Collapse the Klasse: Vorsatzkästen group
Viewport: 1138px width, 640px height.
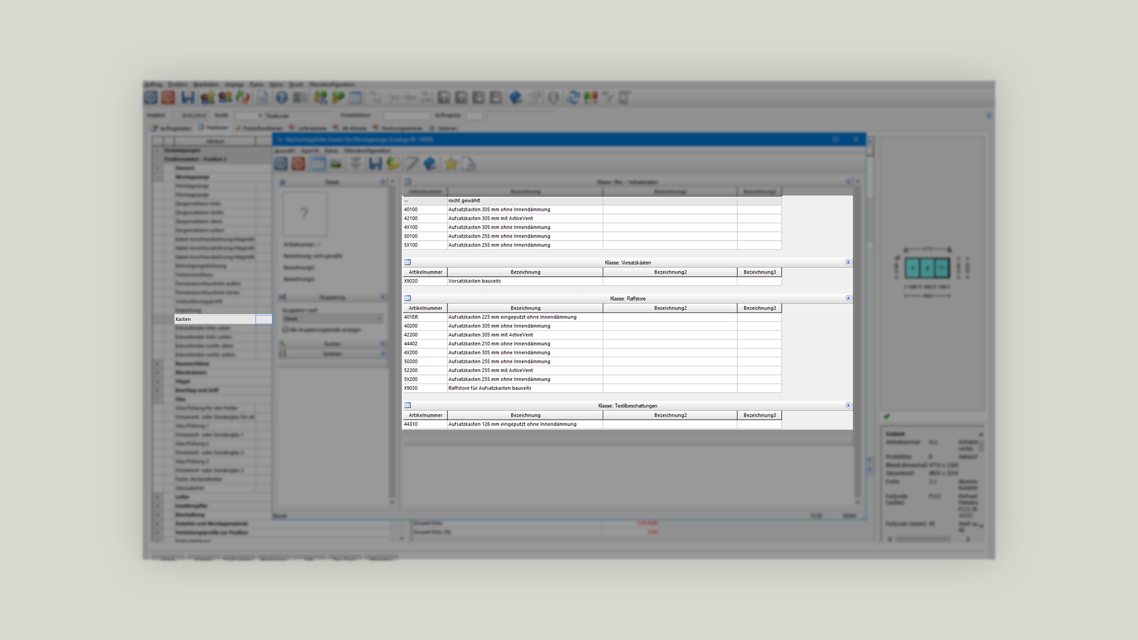click(x=848, y=263)
